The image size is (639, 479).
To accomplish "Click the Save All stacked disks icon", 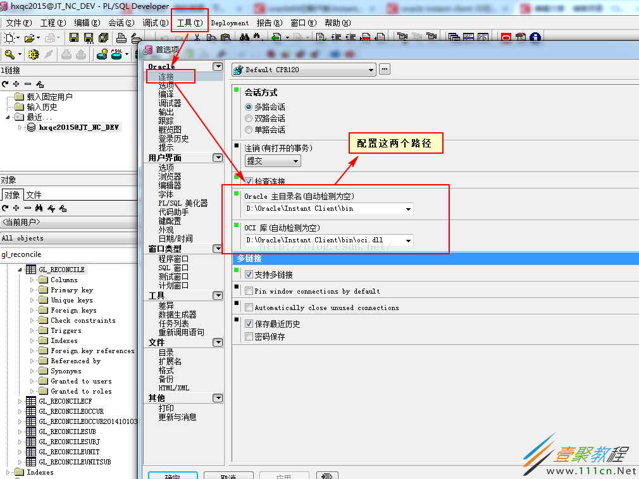I will pos(104,38).
